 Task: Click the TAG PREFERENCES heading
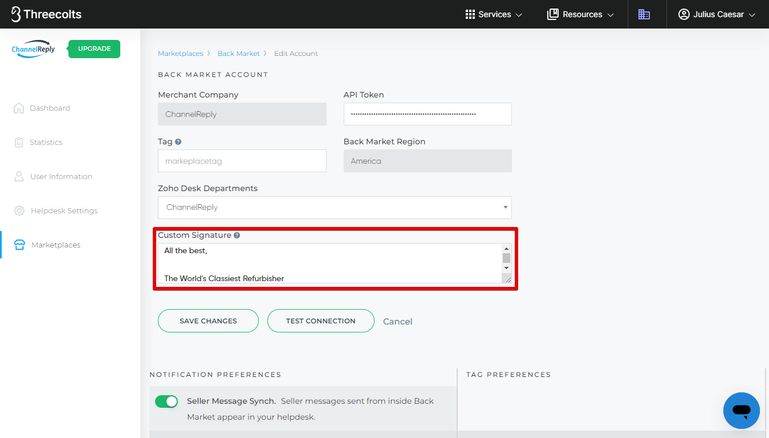[508, 375]
